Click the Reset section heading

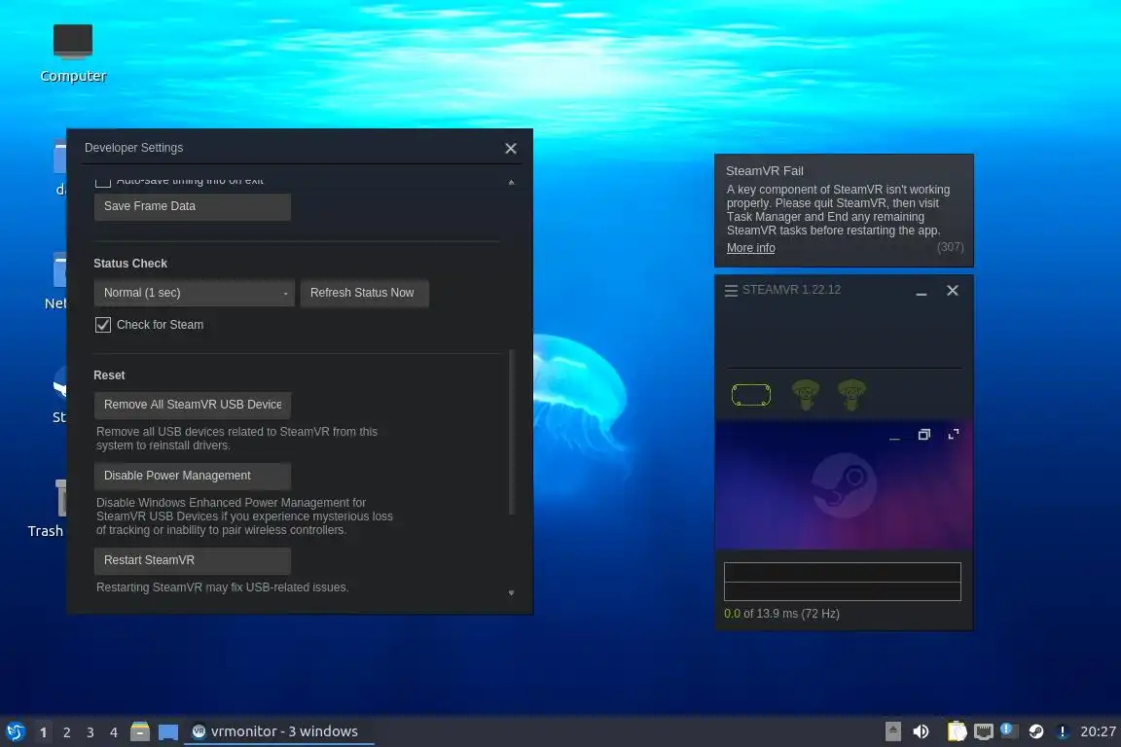(x=109, y=375)
